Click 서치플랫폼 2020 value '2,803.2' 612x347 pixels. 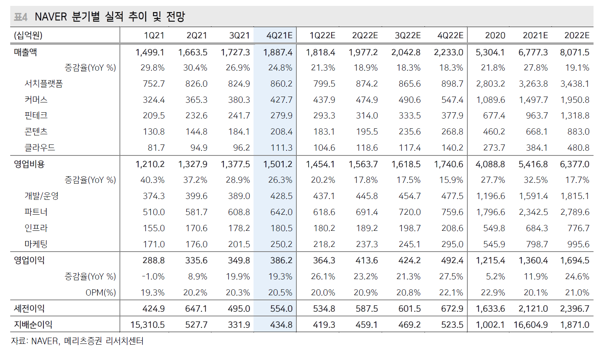click(491, 84)
